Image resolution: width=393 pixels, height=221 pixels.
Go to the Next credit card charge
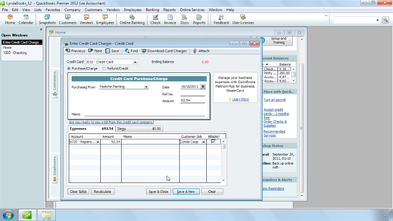click(x=95, y=51)
